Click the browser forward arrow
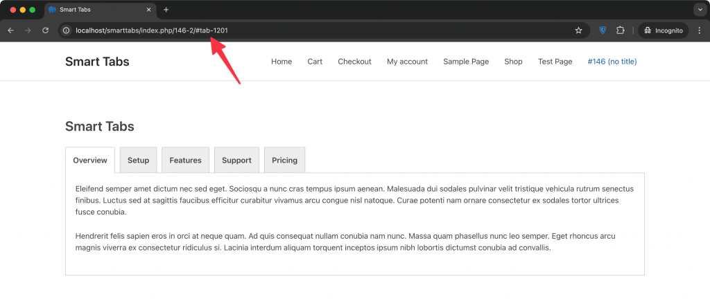 coord(28,30)
